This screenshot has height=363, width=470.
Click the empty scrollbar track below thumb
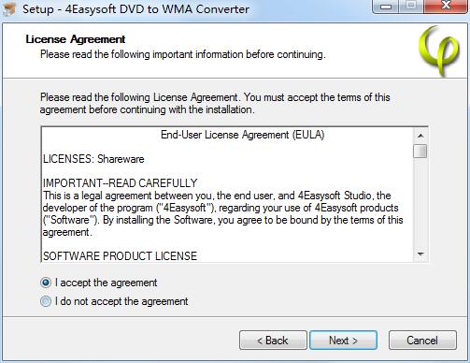[x=420, y=203]
